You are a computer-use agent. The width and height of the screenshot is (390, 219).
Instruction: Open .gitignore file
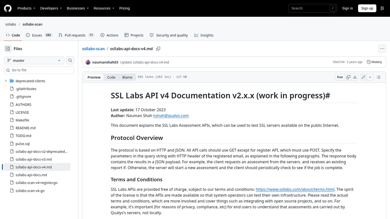(x=23, y=97)
